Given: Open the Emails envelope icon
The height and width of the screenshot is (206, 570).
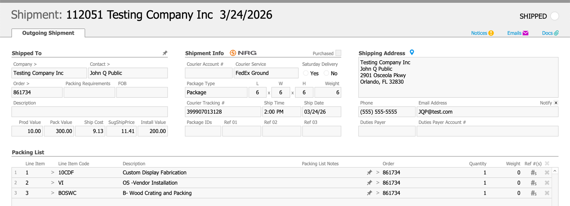Looking at the screenshot, I should (x=525, y=33).
